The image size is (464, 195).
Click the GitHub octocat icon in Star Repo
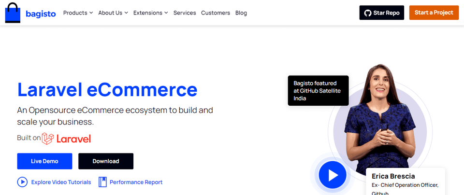pos(368,13)
